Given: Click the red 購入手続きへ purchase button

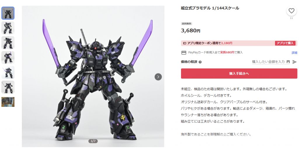Looking at the screenshot, I should point(239,73).
